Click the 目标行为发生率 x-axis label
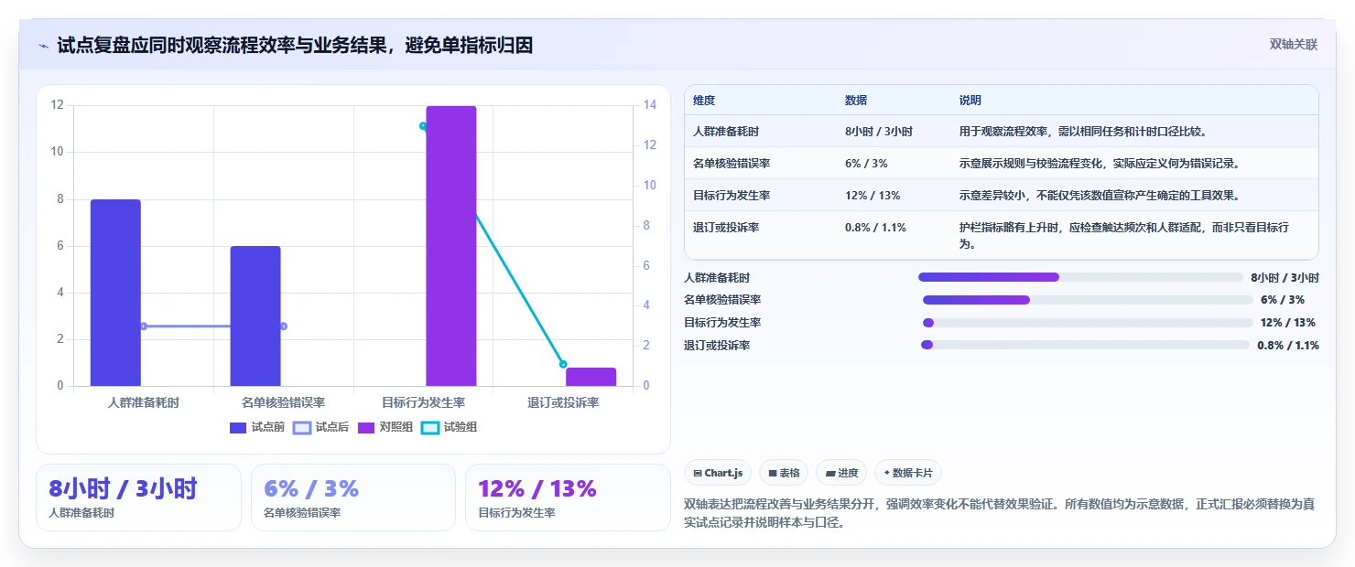The width and height of the screenshot is (1355, 567). click(423, 402)
